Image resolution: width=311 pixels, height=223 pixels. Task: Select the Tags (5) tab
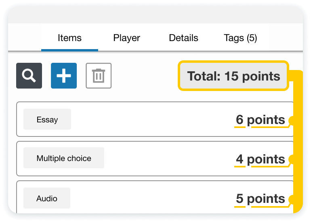(x=240, y=38)
